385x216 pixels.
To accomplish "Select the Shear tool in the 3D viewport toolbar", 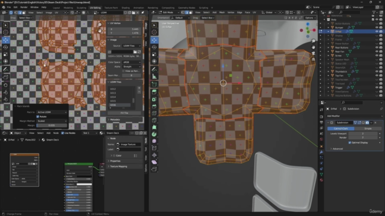I will [154, 162].
